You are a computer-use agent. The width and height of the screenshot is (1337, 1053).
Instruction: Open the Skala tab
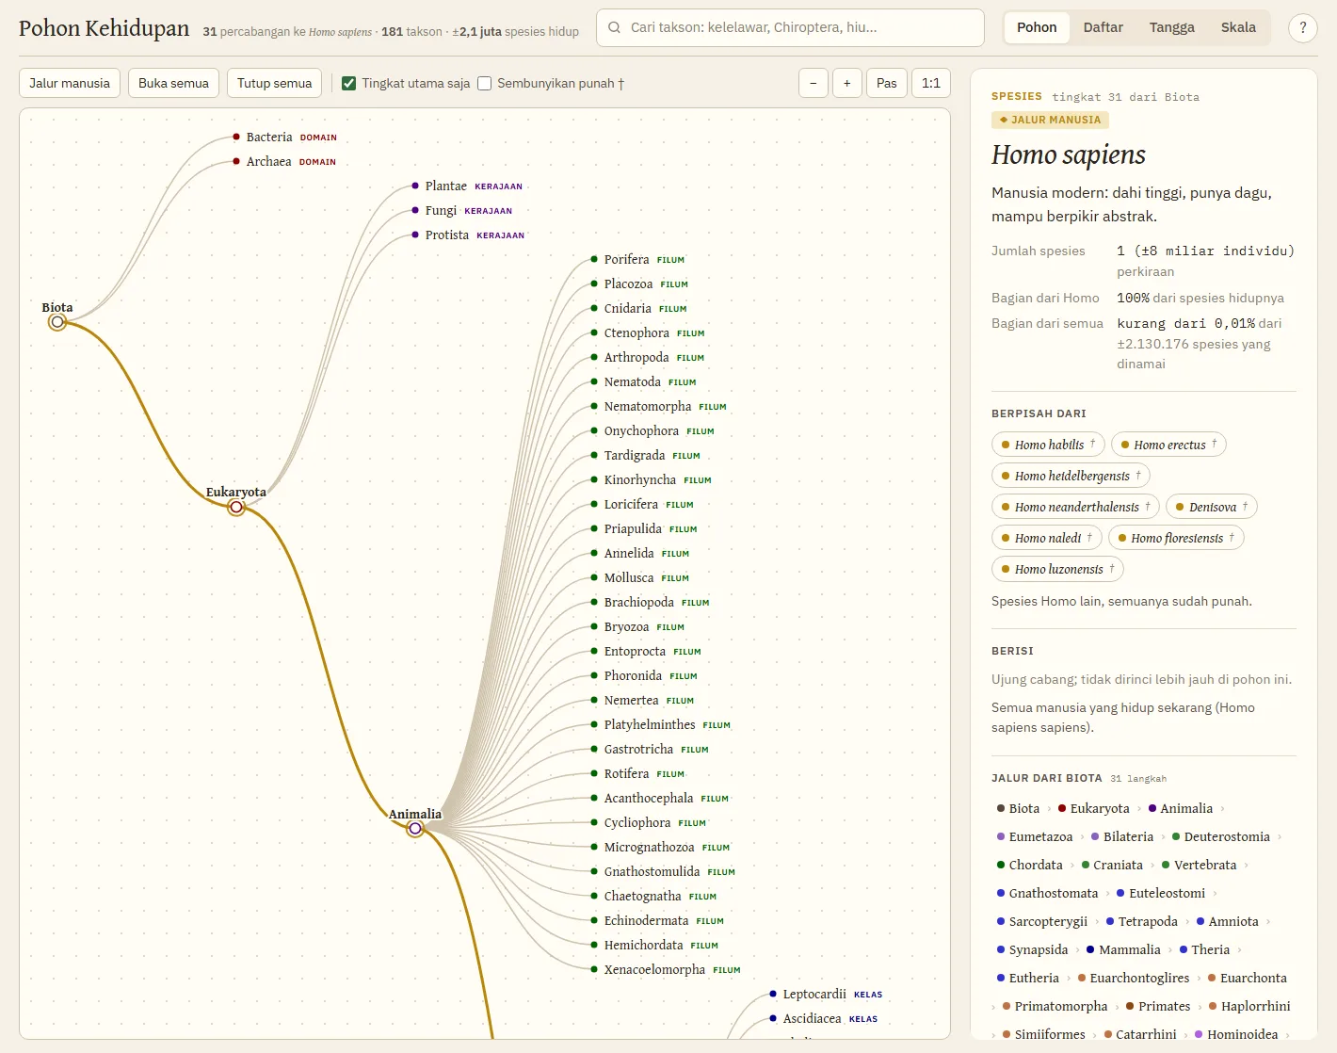click(x=1238, y=27)
